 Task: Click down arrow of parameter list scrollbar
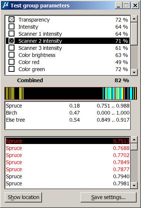tap(134, 72)
